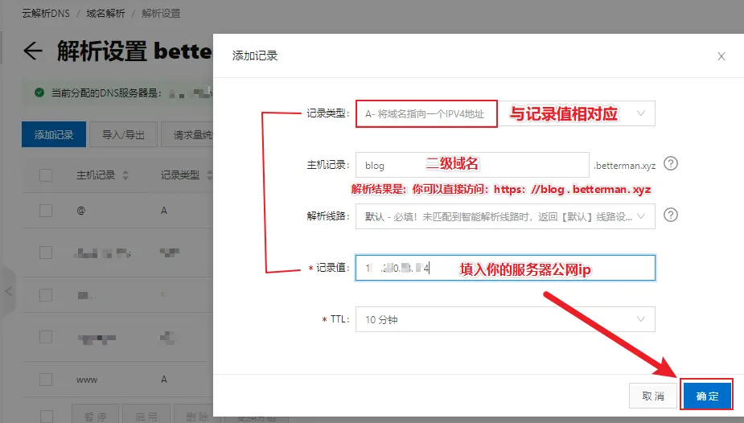The image size is (744, 423).
Task: Check the box for the @ record row
Action: pos(46,211)
